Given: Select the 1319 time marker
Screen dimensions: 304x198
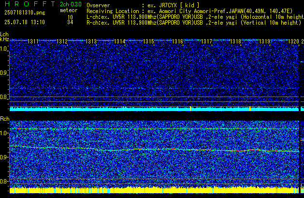Looking at the screenshot, I should tap(264, 42).
